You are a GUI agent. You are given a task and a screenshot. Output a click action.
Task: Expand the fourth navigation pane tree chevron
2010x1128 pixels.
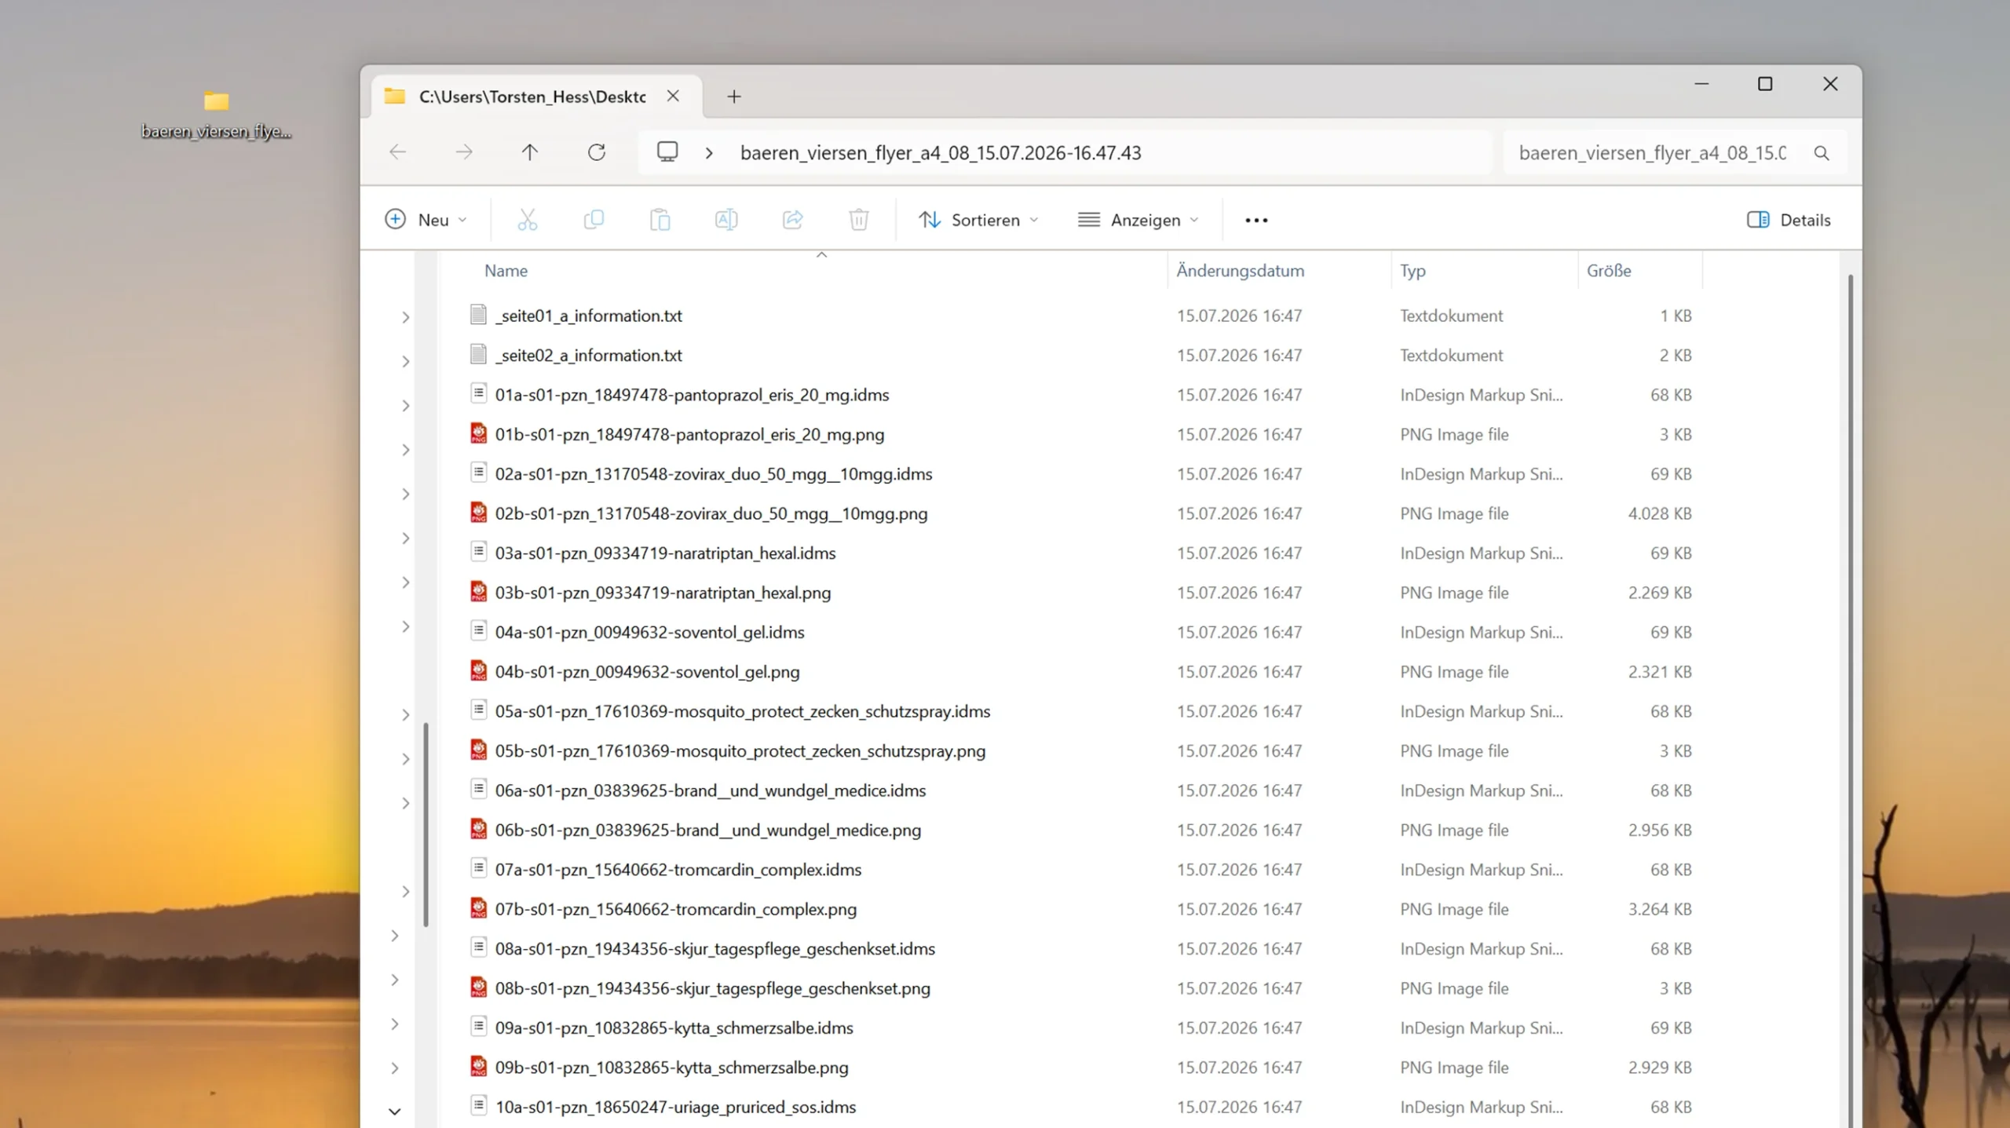tap(405, 450)
